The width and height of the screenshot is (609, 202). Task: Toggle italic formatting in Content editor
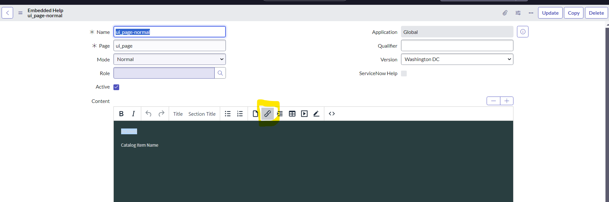point(134,114)
